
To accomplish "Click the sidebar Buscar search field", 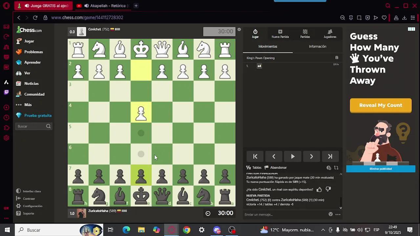I will point(33,126).
